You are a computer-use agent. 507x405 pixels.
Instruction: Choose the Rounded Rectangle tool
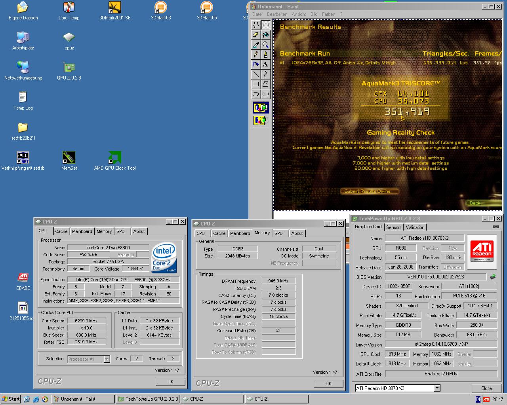tap(266, 94)
